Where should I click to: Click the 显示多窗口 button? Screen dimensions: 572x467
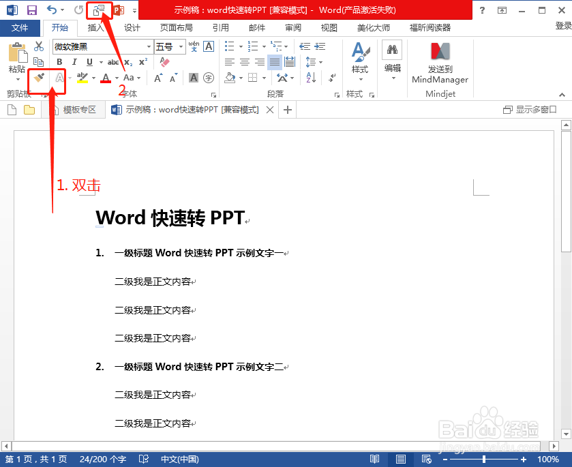530,109
